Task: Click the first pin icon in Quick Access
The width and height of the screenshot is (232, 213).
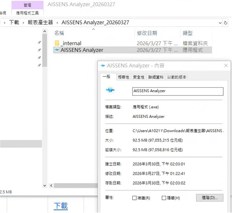Action: [x=39, y=43]
